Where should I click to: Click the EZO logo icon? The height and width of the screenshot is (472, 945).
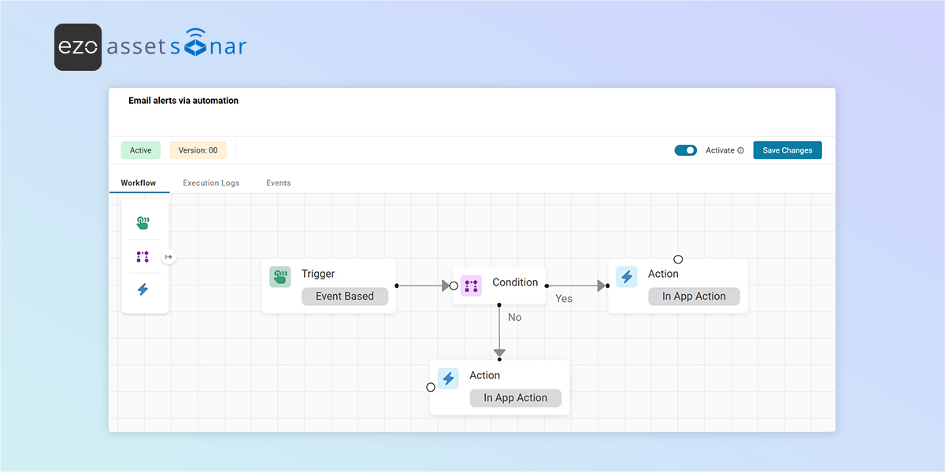[78, 46]
